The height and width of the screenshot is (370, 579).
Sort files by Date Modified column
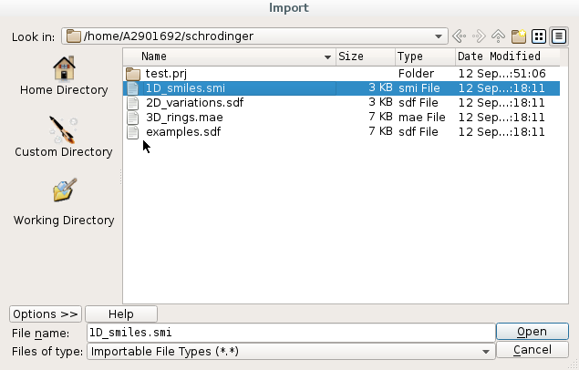tap(500, 57)
